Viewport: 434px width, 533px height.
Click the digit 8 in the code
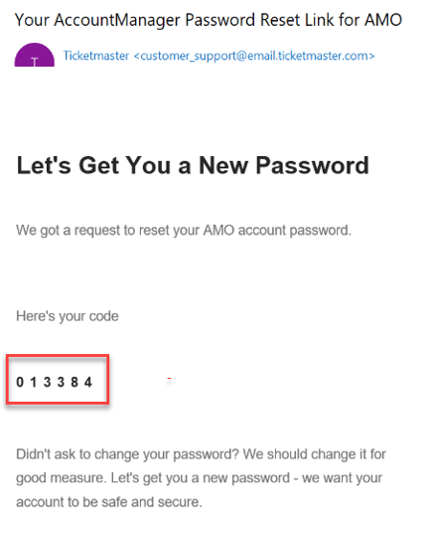(x=74, y=382)
